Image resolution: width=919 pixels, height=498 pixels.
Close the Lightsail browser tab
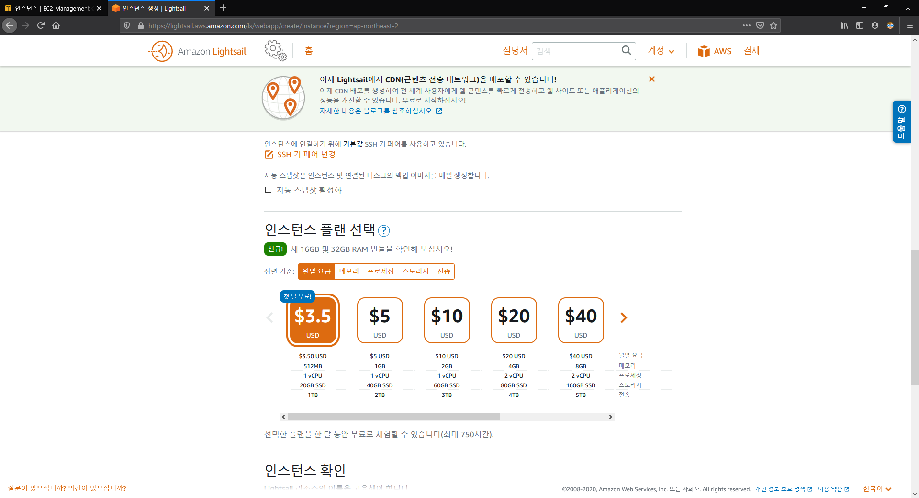(207, 8)
